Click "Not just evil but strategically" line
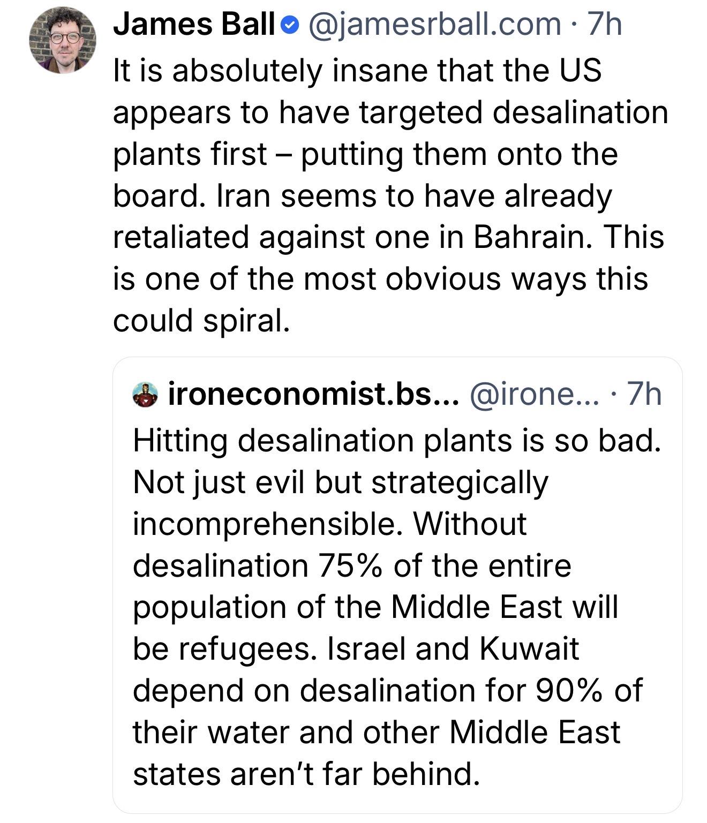Screen dimensions: 707x823 point(341,482)
